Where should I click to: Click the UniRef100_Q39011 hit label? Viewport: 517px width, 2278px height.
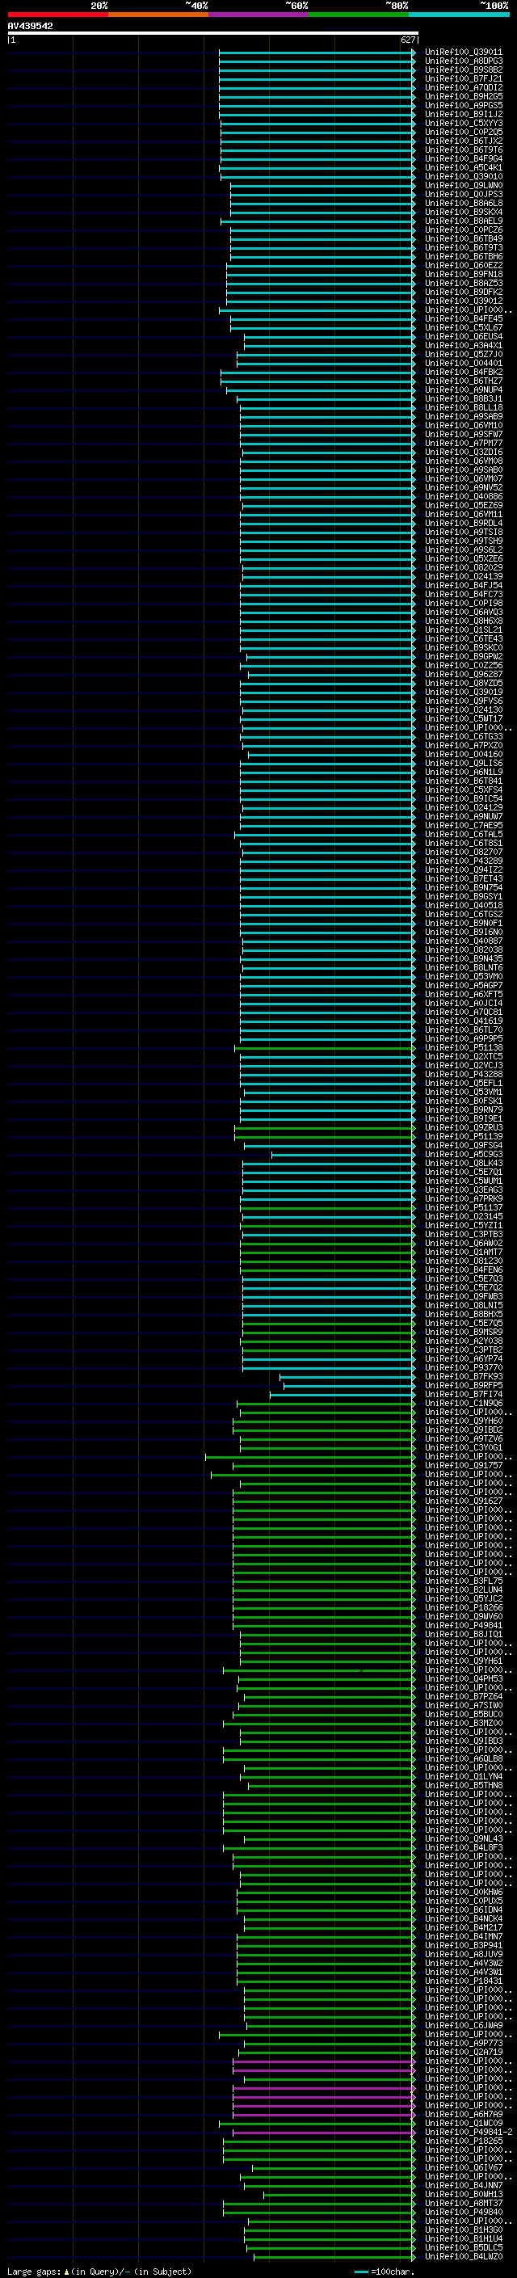click(463, 53)
